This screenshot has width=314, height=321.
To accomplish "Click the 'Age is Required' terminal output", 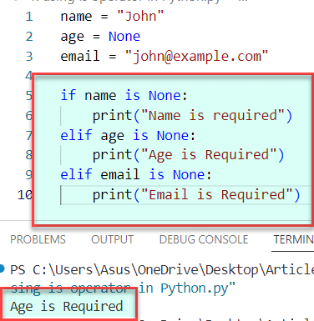I will pos(67,307).
